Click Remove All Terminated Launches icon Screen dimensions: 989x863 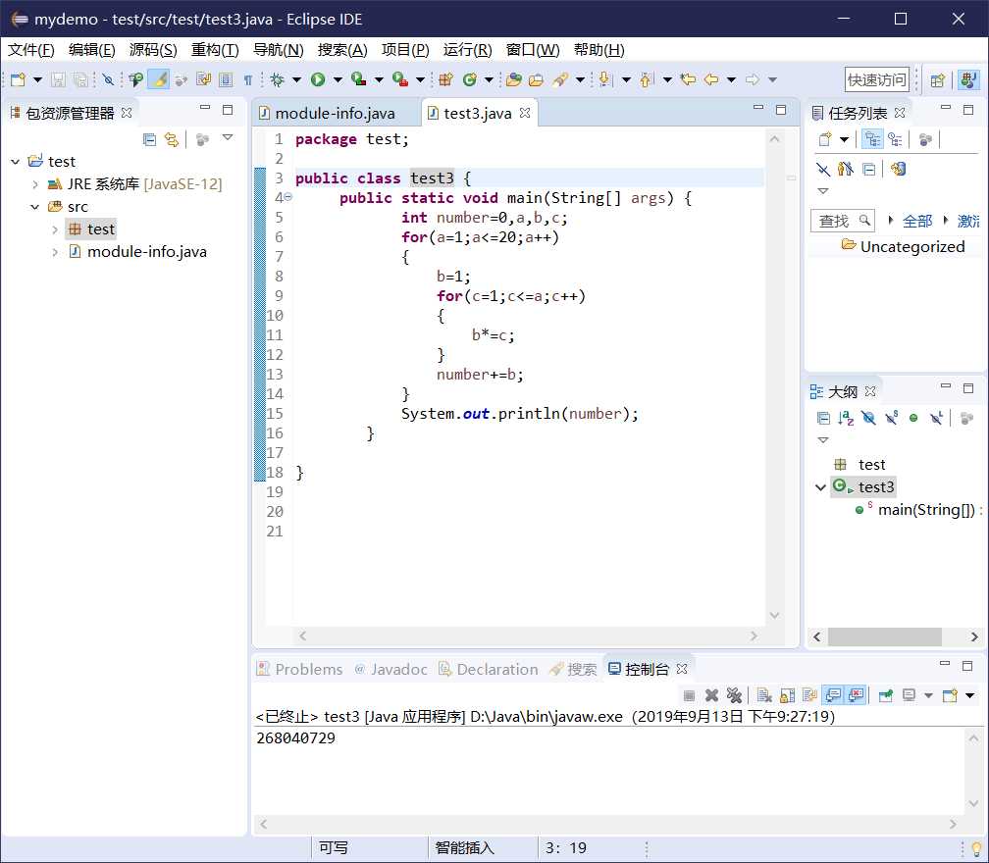coord(734,695)
